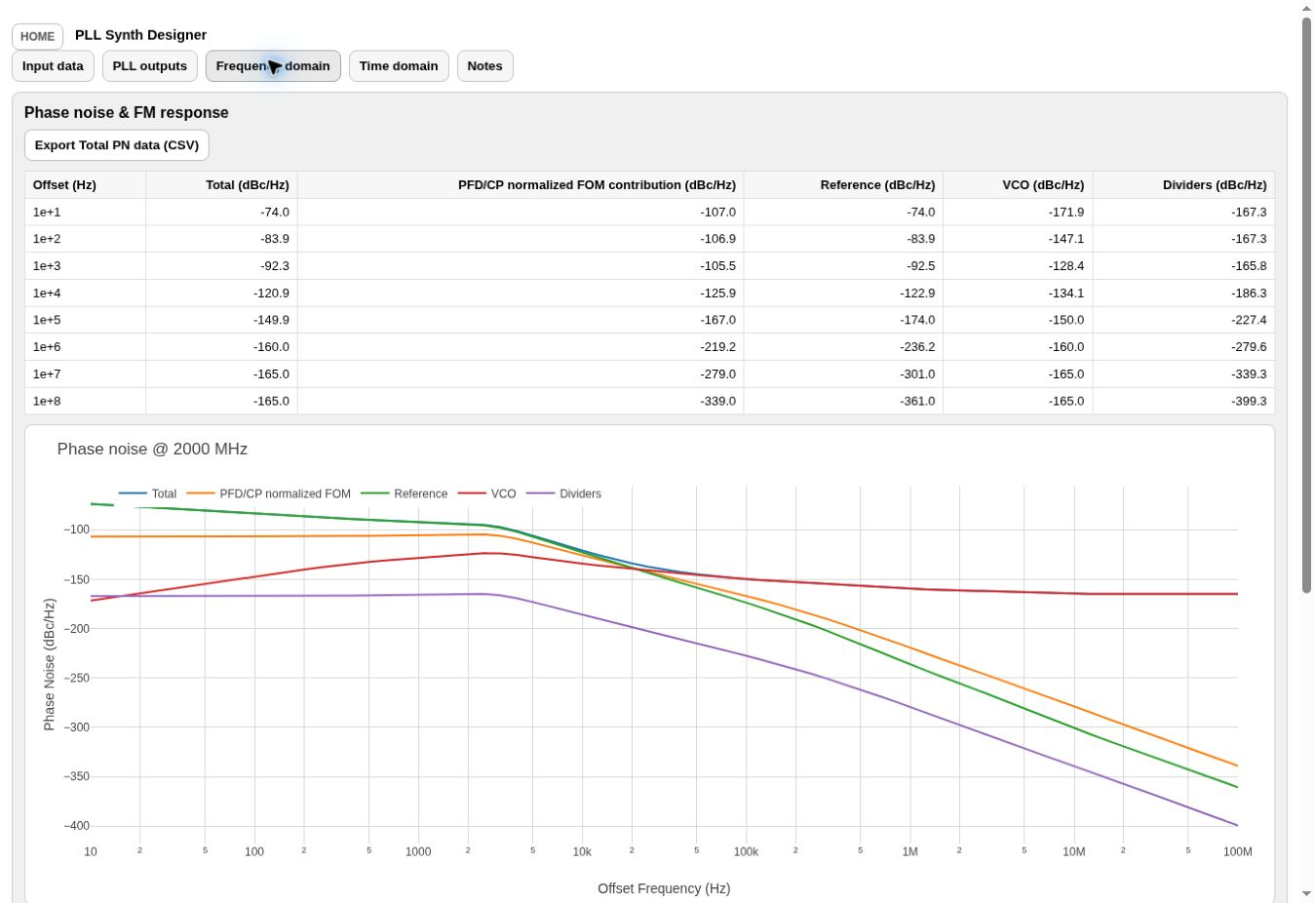The image size is (1314, 903).
Task: Click Total value -149.9 in 1e+5 row
Action: click(x=221, y=320)
